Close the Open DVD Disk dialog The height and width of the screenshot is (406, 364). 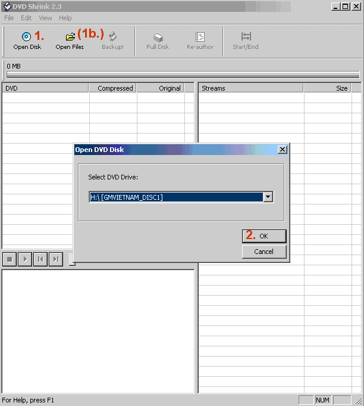(x=283, y=150)
